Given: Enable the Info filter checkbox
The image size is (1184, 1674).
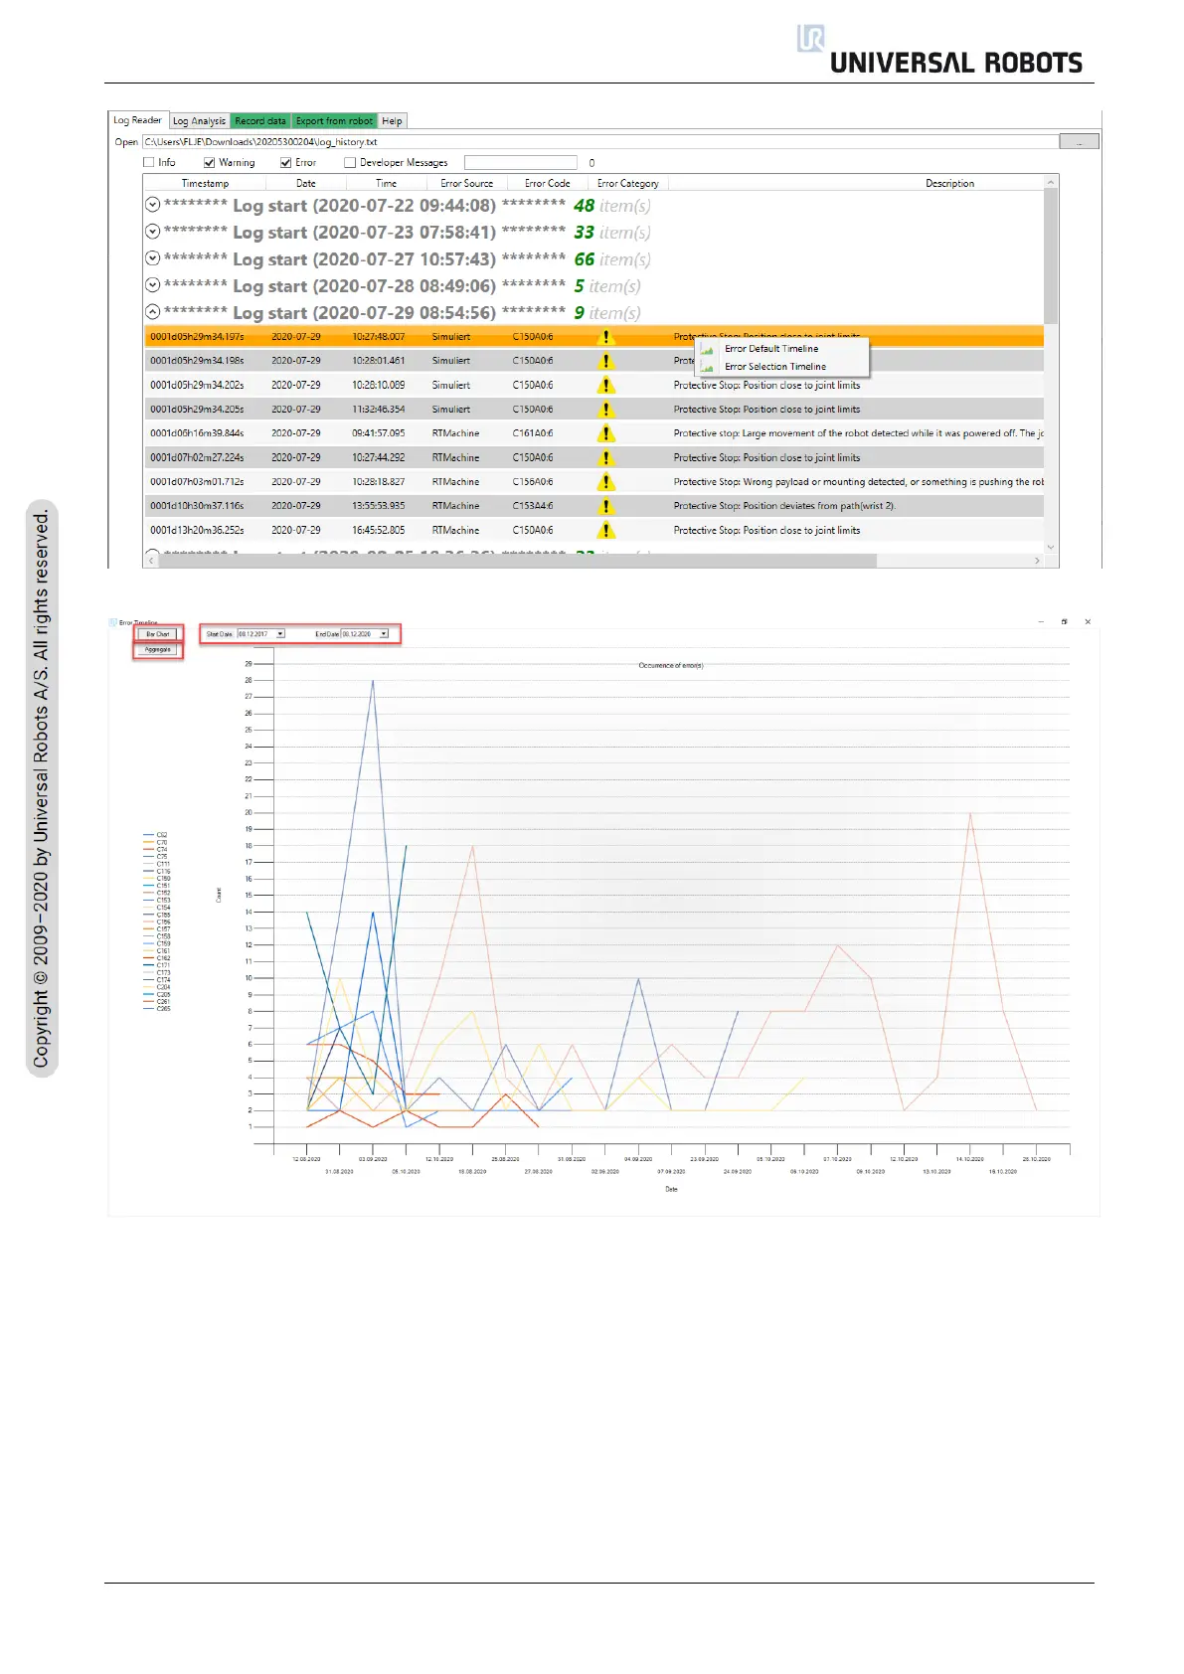Looking at the screenshot, I should point(149,163).
